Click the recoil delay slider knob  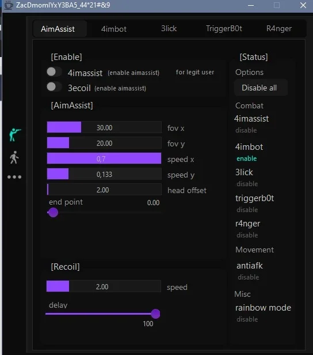(x=155, y=314)
